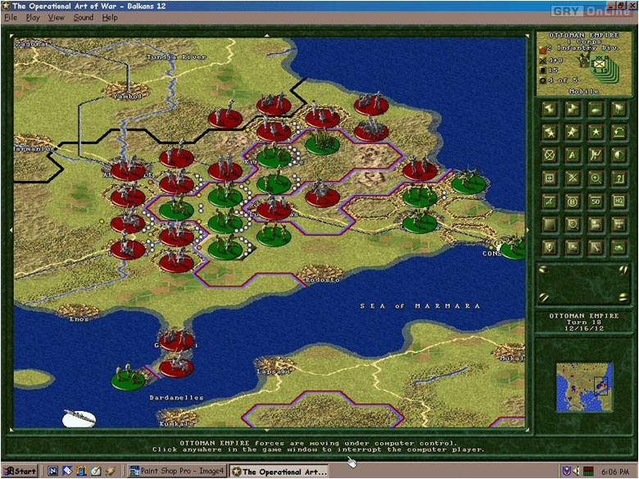
Task: Click the flat oval icon button
Action: [596, 109]
